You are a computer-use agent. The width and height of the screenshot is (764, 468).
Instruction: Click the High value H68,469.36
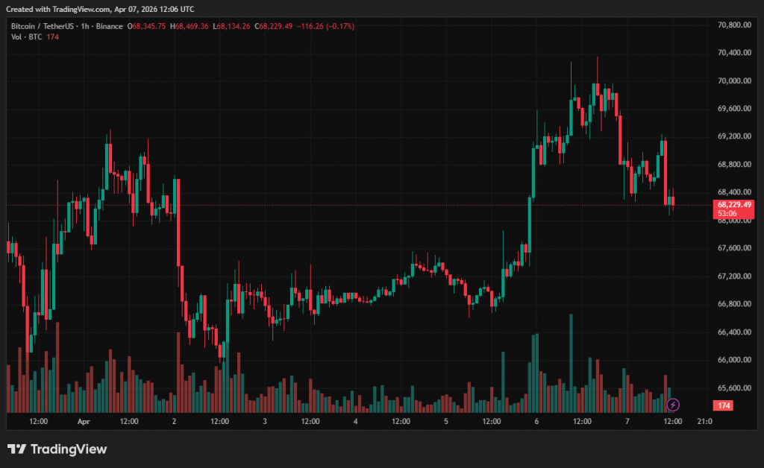pyautogui.click(x=190, y=26)
